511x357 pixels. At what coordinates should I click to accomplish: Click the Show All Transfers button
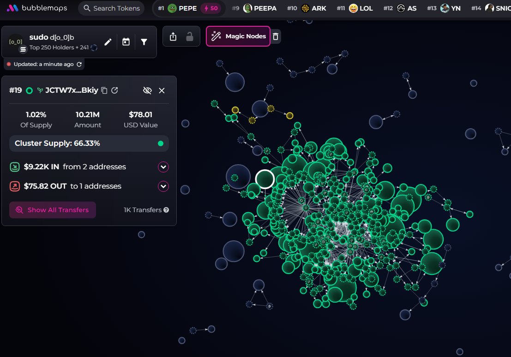[x=53, y=210]
